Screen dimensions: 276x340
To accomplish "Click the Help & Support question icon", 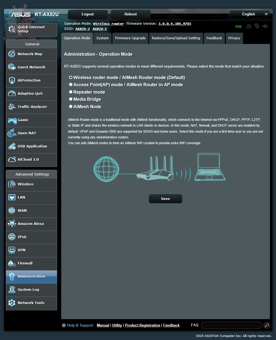I will 64,325.
